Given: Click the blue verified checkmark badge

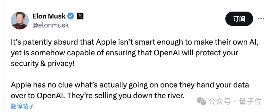Looking at the screenshot, I should pos(71,16).
